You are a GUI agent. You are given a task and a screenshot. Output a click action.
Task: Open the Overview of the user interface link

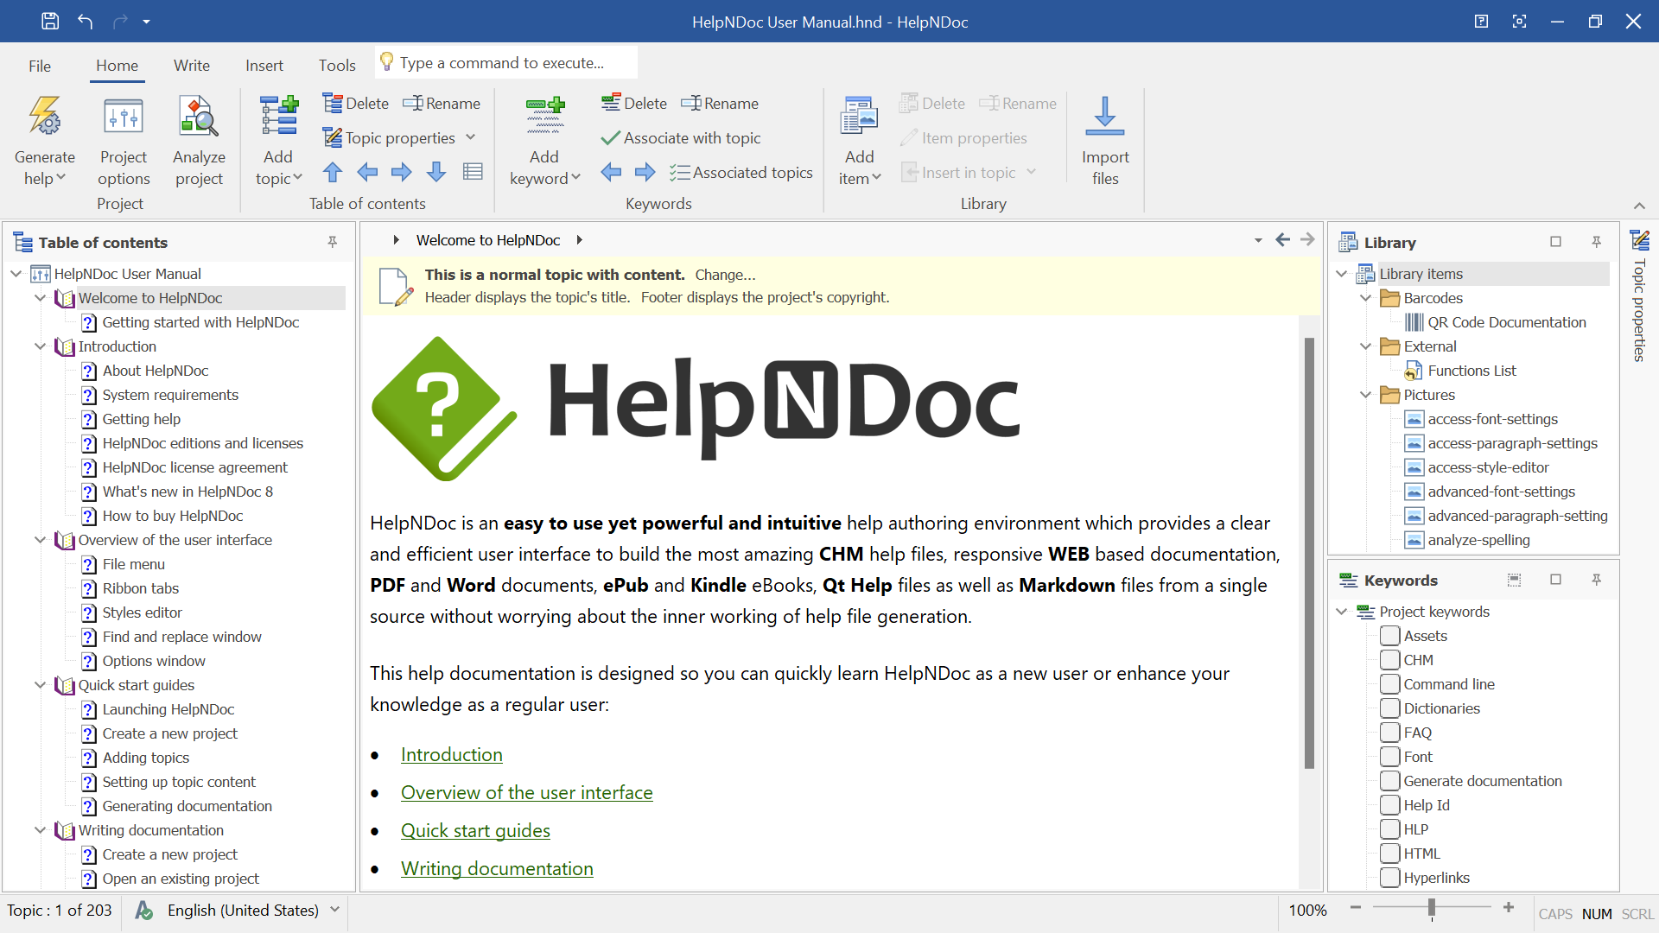coord(525,791)
